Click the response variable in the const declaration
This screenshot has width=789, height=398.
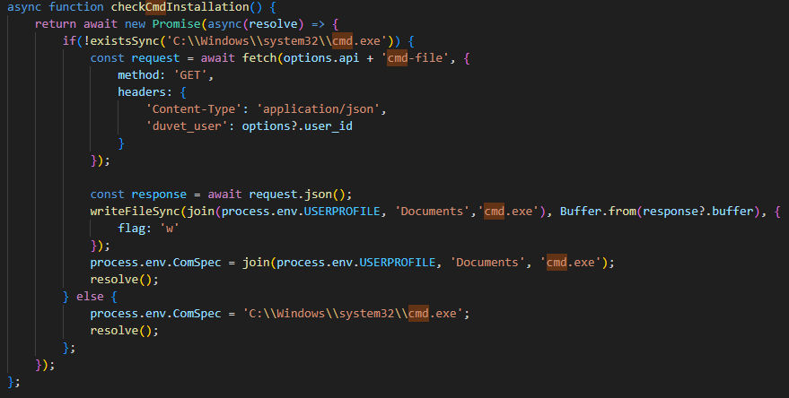(160, 195)
